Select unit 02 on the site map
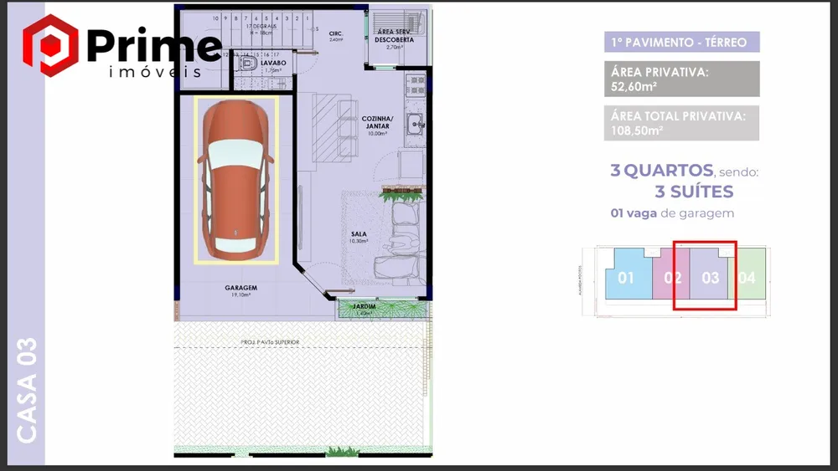Image resolution: width=838 pixels, height=471 pixels. (x=670, y=274)
